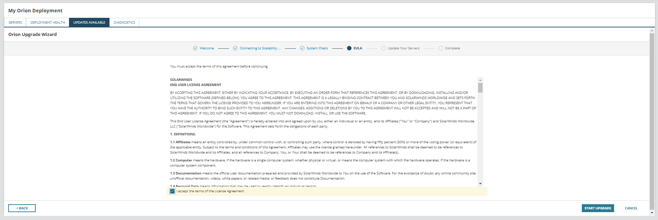658x220 pixels.
Task: Click the Welcome step checkmark icon
Action: point(195,48)
